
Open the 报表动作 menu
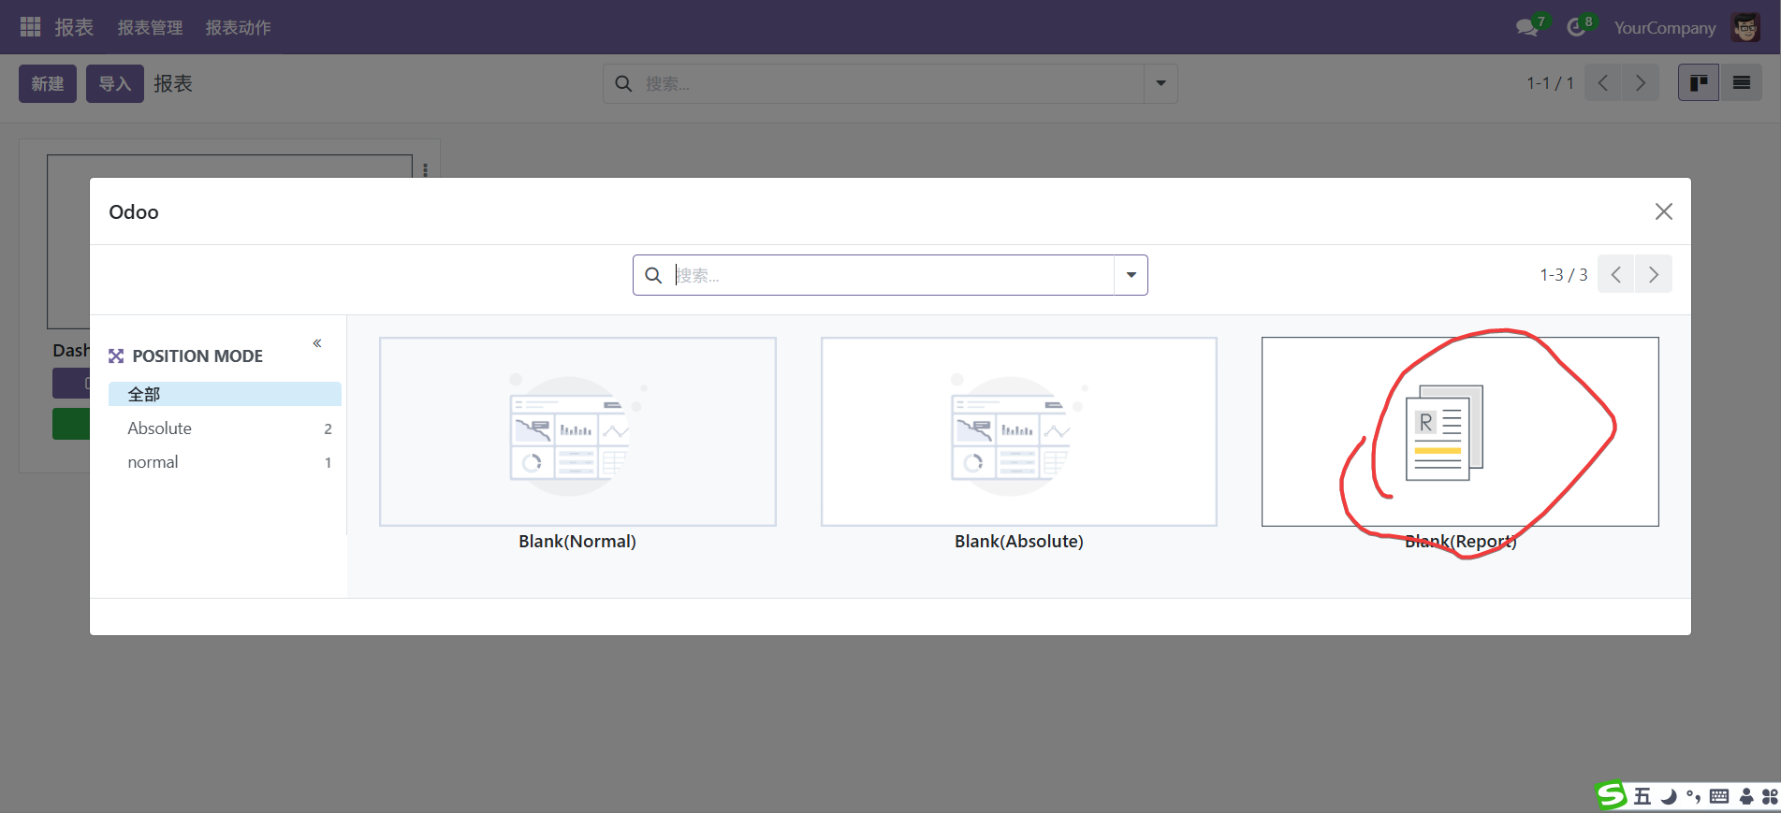pos(238,27)
